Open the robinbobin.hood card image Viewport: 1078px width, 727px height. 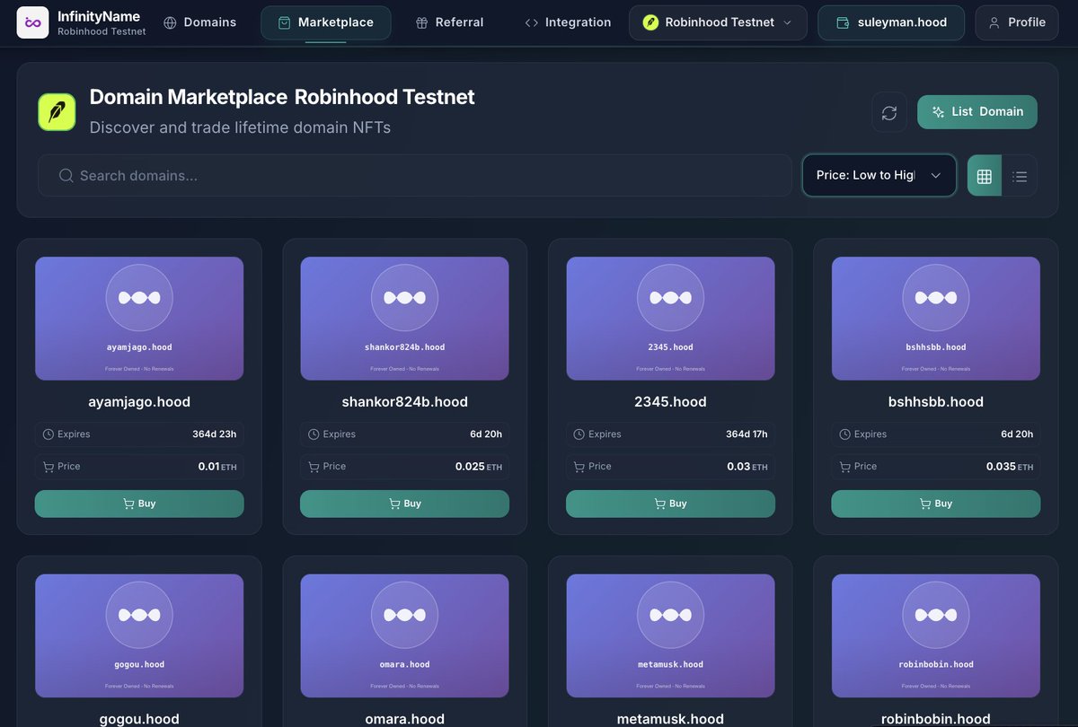pos(936,636)
